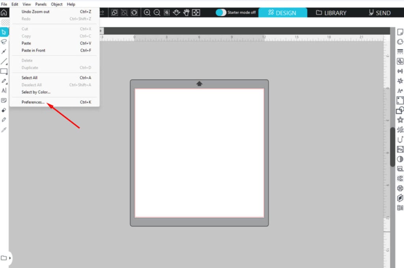Select the Eraser tool
This screenshot has height=268, width=404.
(x=4, y=110)
